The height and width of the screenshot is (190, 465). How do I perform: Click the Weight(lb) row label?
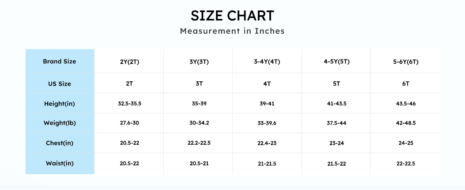point(60,123)
